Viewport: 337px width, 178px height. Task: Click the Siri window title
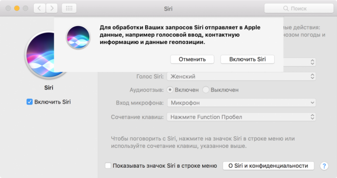point(168,8)
